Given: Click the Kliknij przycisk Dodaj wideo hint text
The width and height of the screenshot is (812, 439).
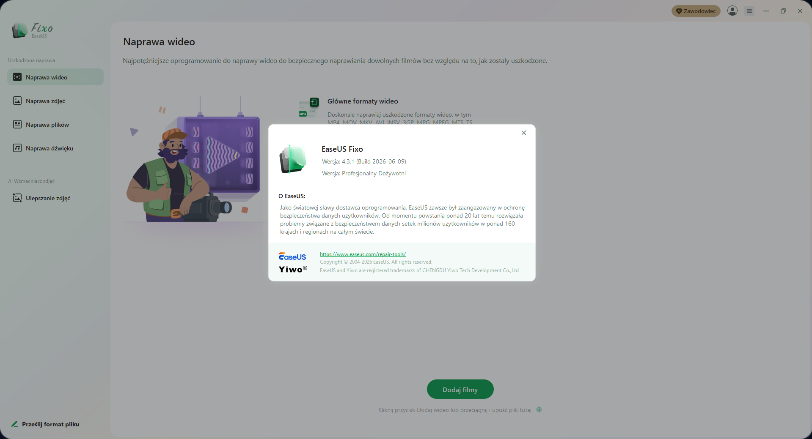Looking at the screenshot, I should 455,410.
